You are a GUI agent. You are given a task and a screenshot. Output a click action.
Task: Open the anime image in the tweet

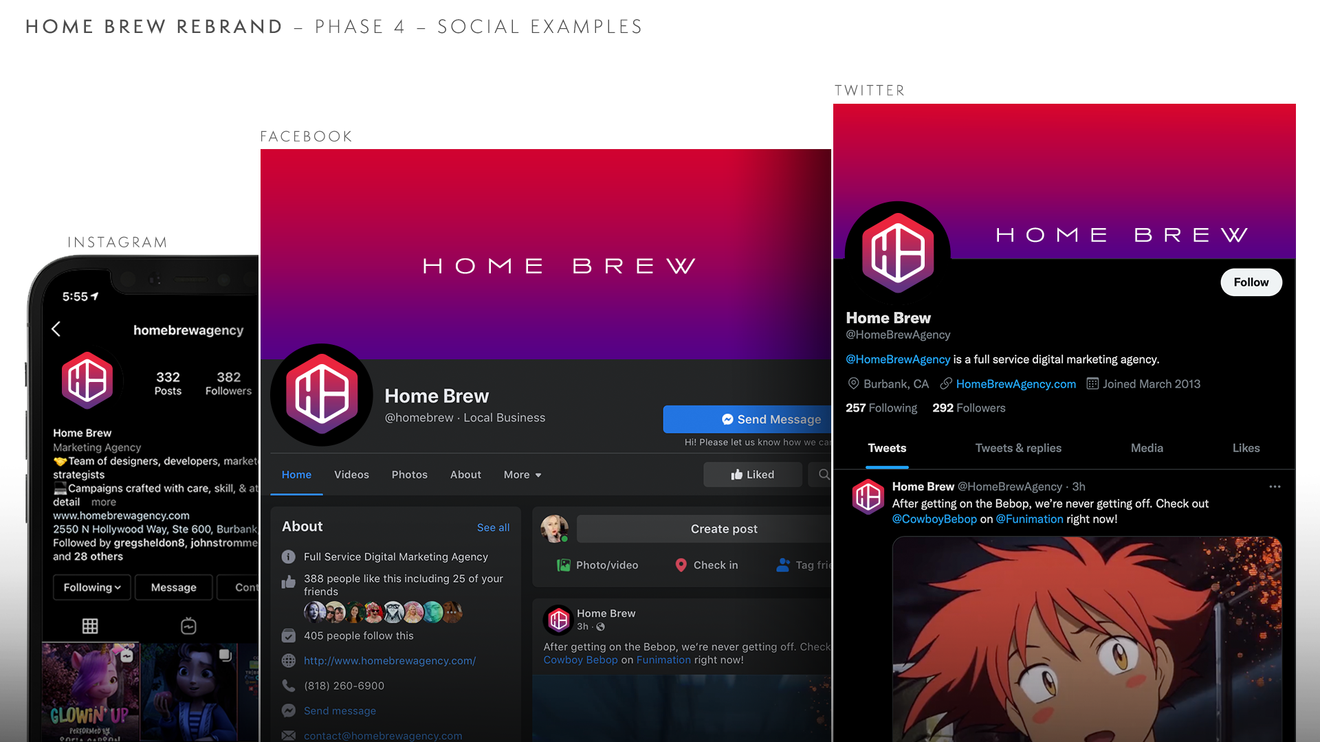(x=1087, y=639)
